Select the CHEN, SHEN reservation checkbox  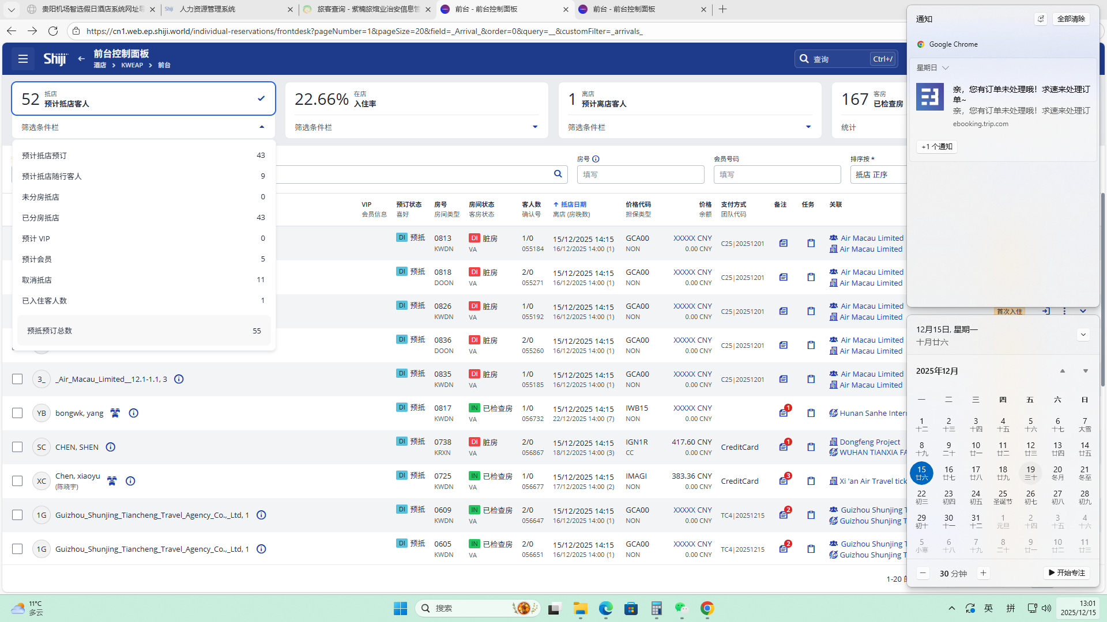click(x=17, y=447)
